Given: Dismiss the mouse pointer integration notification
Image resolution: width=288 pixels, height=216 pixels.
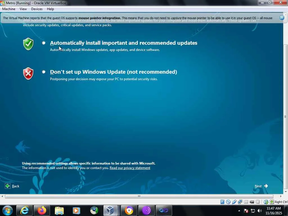Looking at the screenshot, I should coord(282,18).
